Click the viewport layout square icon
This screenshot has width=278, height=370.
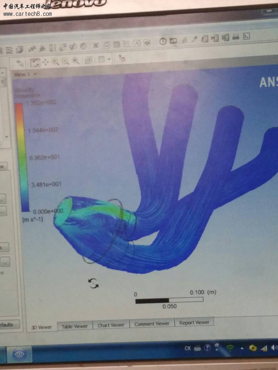pos(102,59)
